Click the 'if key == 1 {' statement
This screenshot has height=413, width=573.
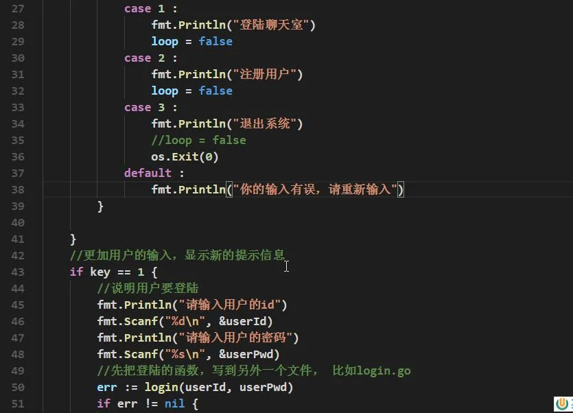pos(114,272)
